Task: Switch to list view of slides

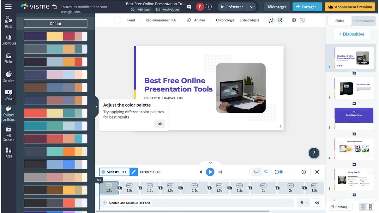Action: [370, 207]
